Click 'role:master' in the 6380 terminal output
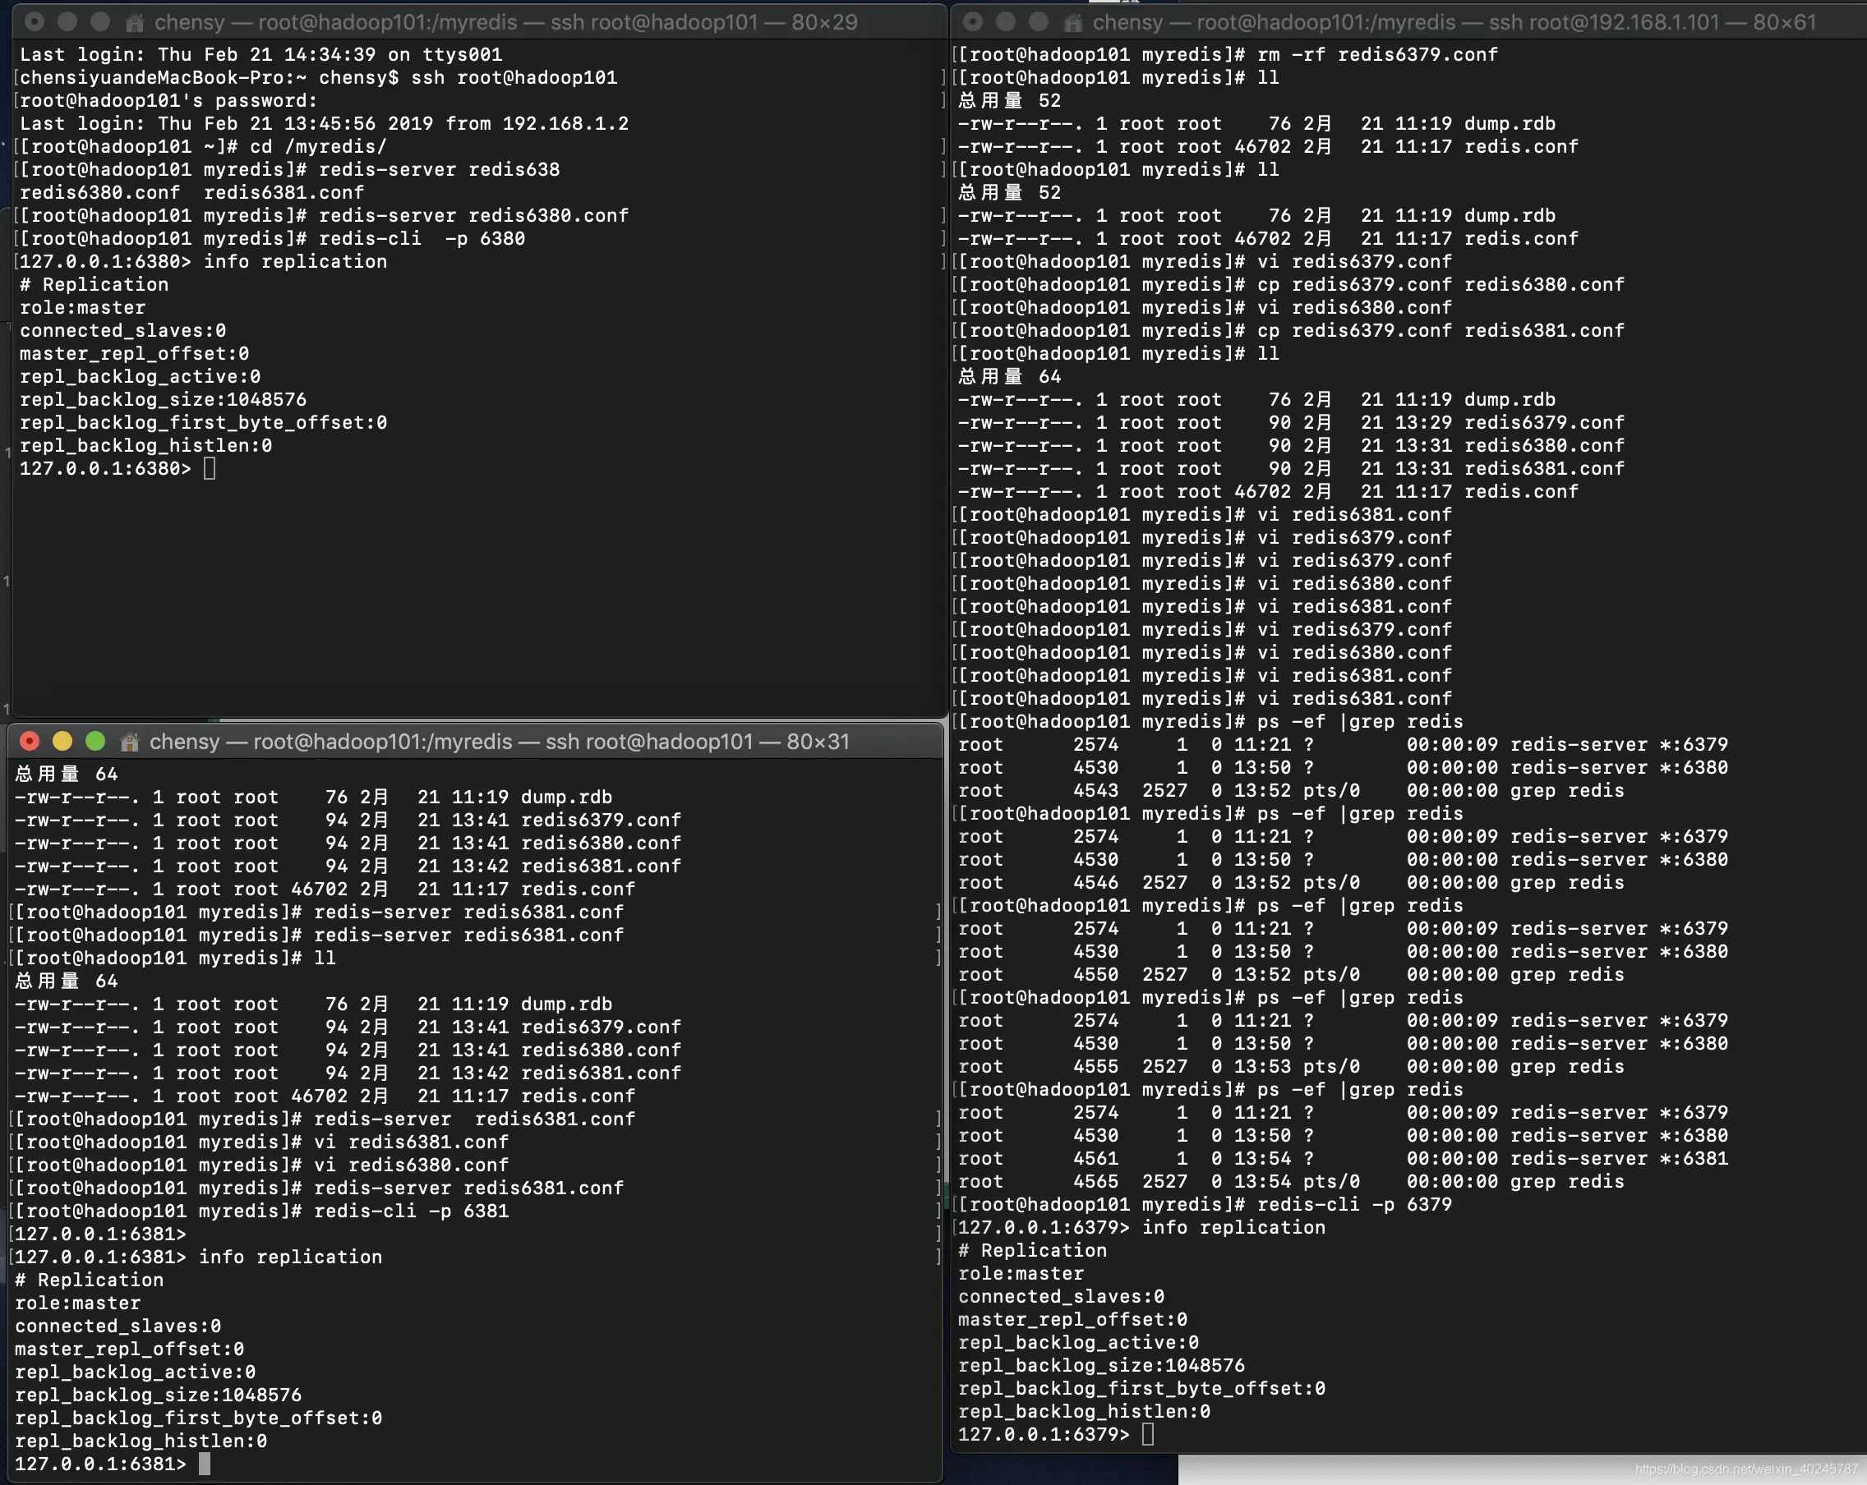Viewport: 1867px width, 1485px height. [x=83, y=308]
